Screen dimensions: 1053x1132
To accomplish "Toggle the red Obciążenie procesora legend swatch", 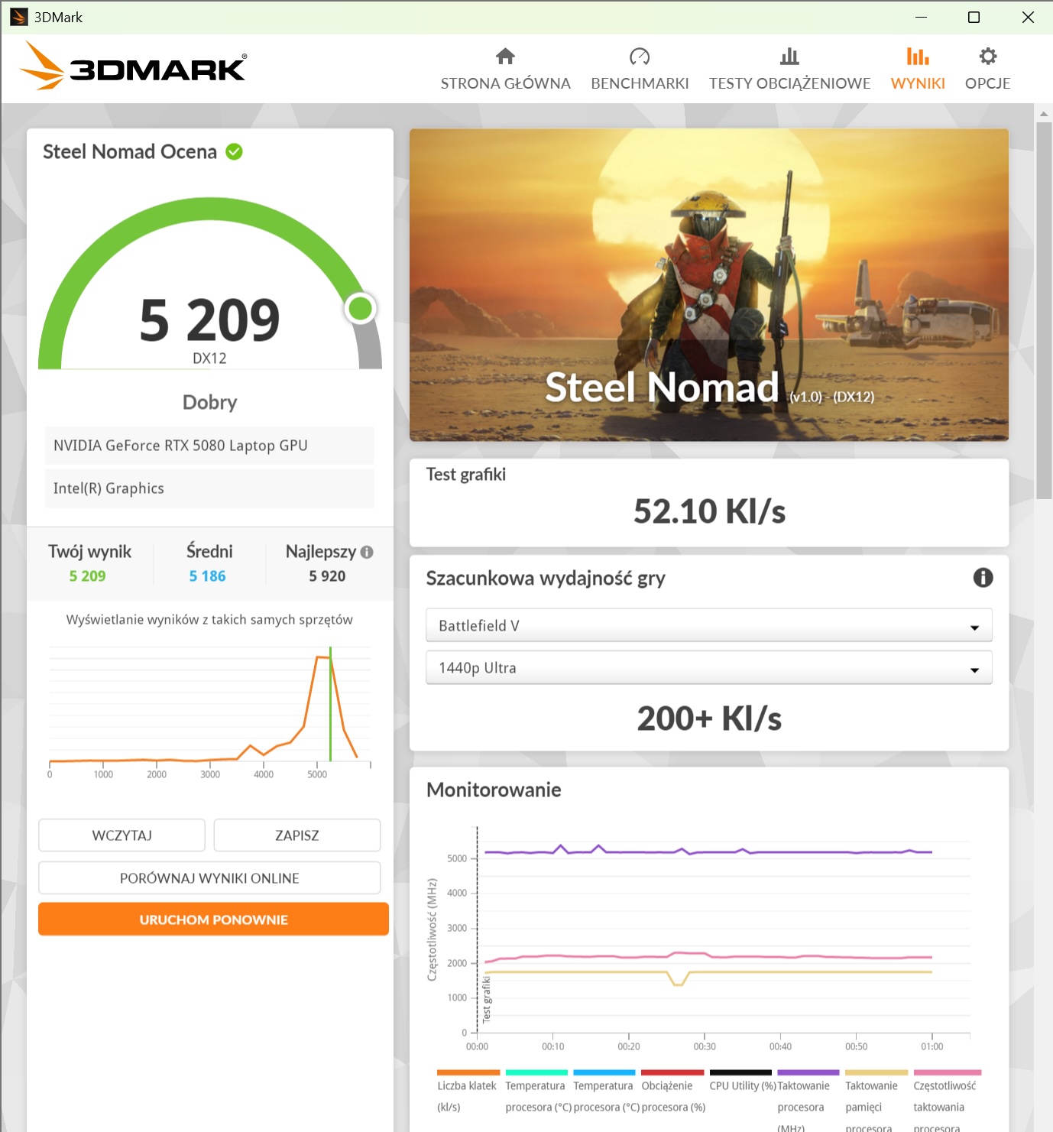I will [672, 1072].
